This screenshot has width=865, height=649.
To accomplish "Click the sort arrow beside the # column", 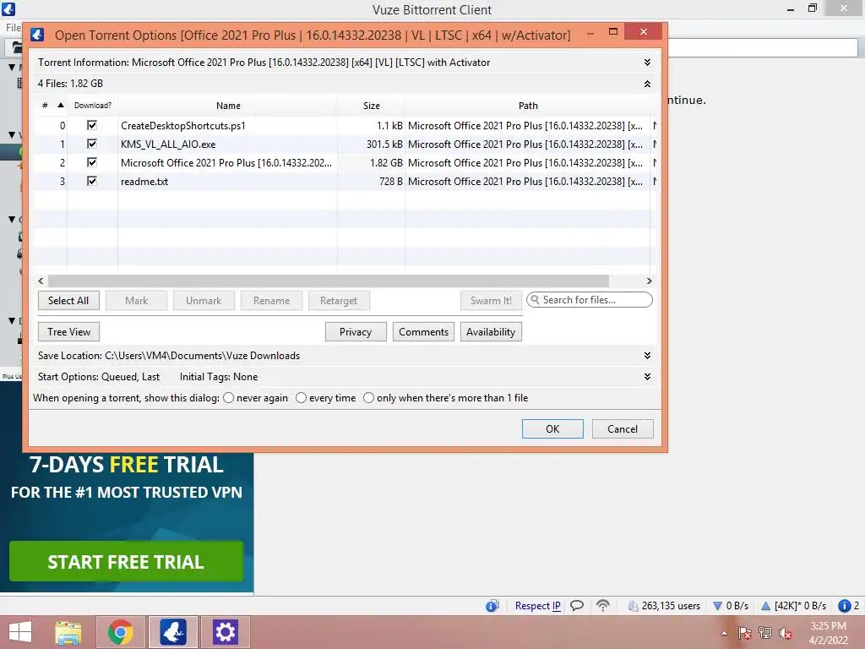I will click(x=61, y=105).
